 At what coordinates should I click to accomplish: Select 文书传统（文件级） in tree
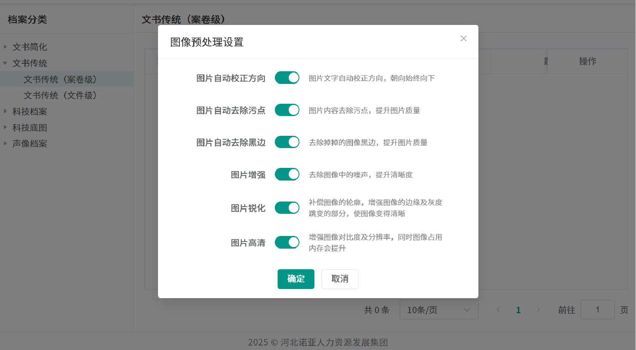click(60, 95)
